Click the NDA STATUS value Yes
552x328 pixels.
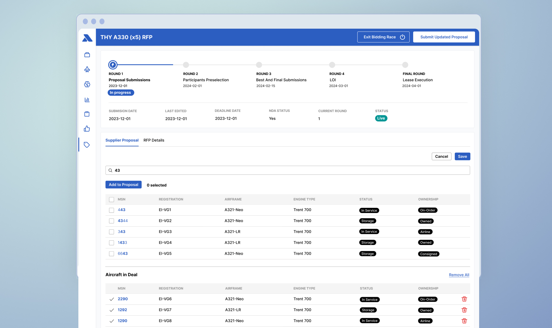tap(272, 119)
